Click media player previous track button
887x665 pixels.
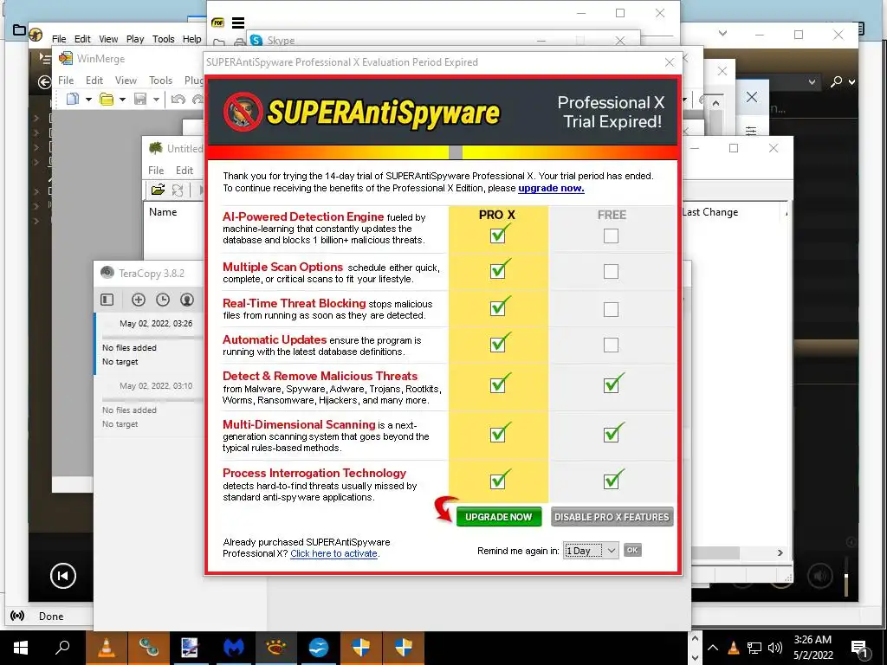(62, 576)
